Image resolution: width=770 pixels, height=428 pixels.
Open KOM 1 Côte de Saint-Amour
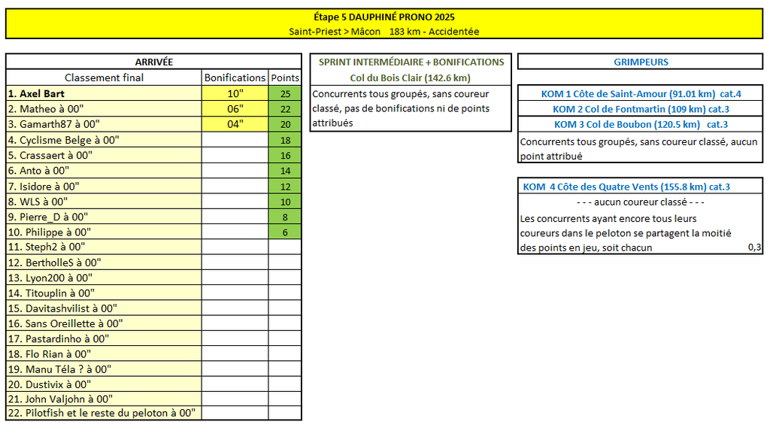coord(641,94)
